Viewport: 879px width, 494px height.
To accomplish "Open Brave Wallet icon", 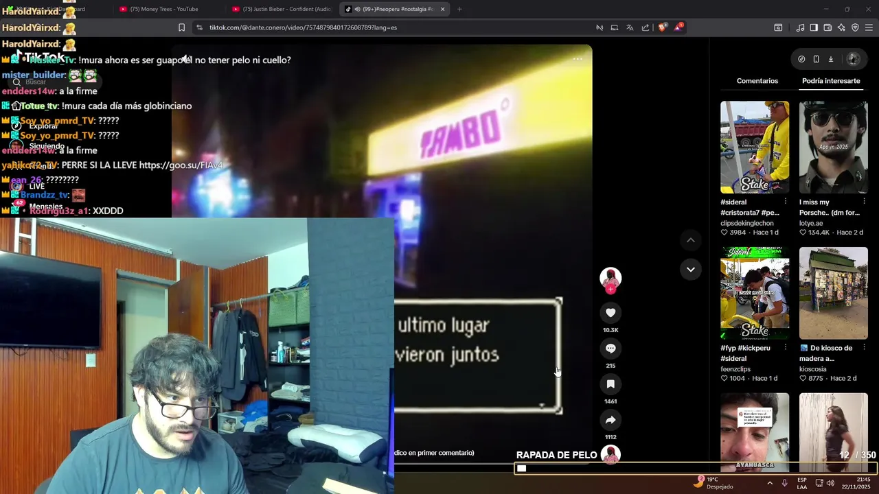I will tap(827, 27).
